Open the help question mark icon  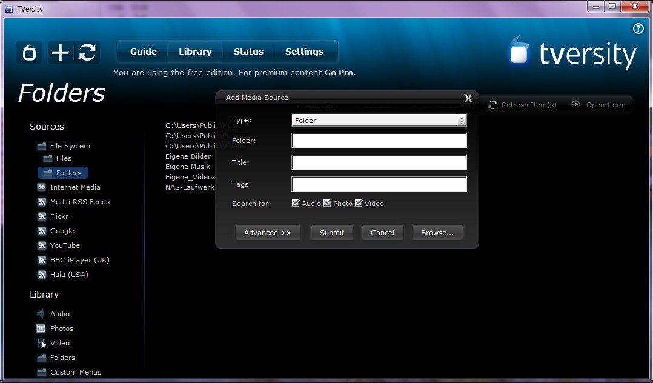638,28
